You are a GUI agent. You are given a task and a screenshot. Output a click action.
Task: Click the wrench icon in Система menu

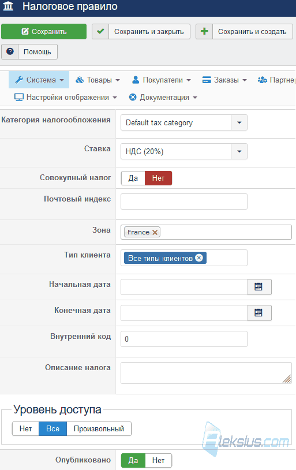[19, 80]
